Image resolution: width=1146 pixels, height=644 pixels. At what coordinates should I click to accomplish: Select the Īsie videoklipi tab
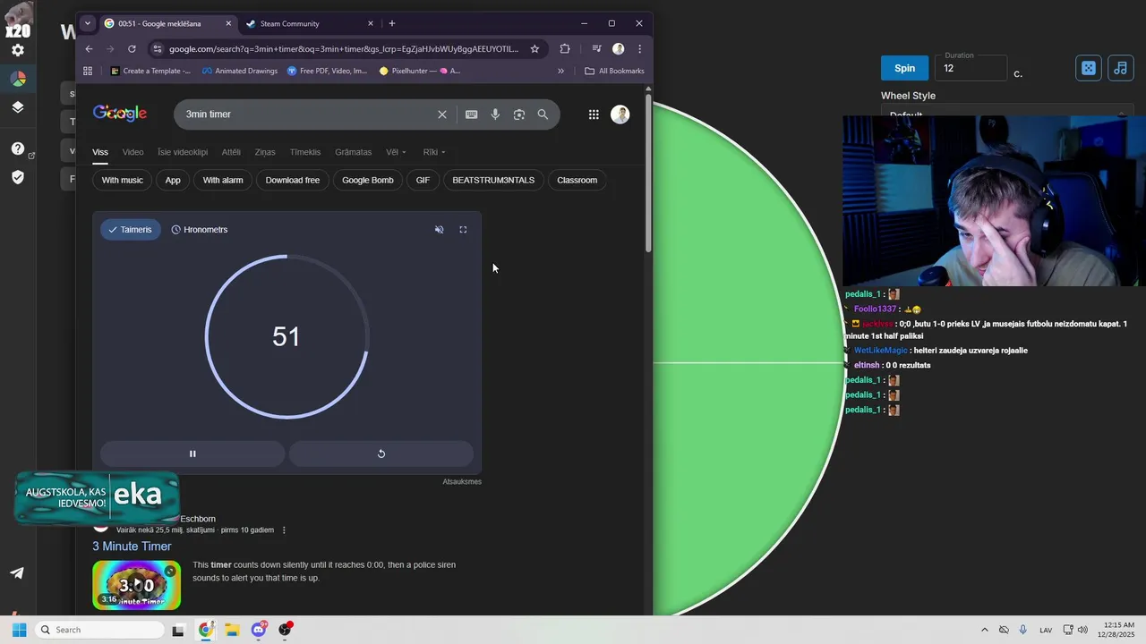point(183,152)
